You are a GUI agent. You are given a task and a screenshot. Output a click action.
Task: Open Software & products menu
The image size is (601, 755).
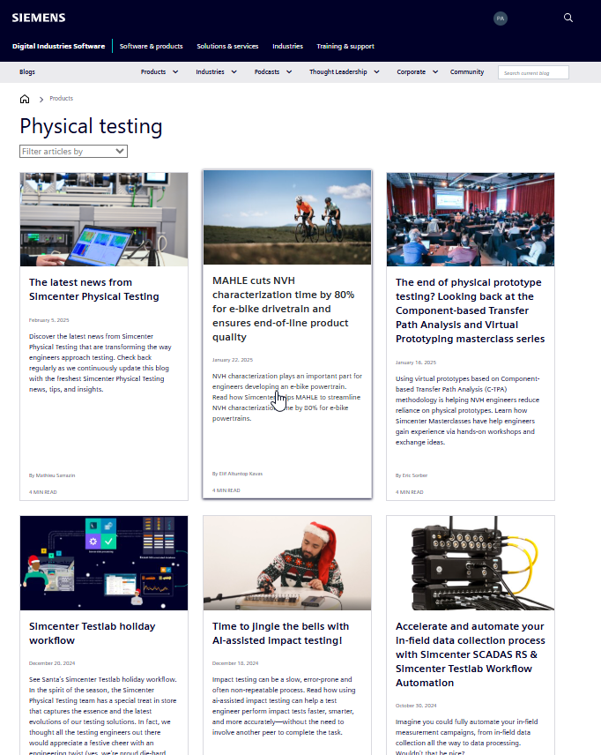(151, 46)
